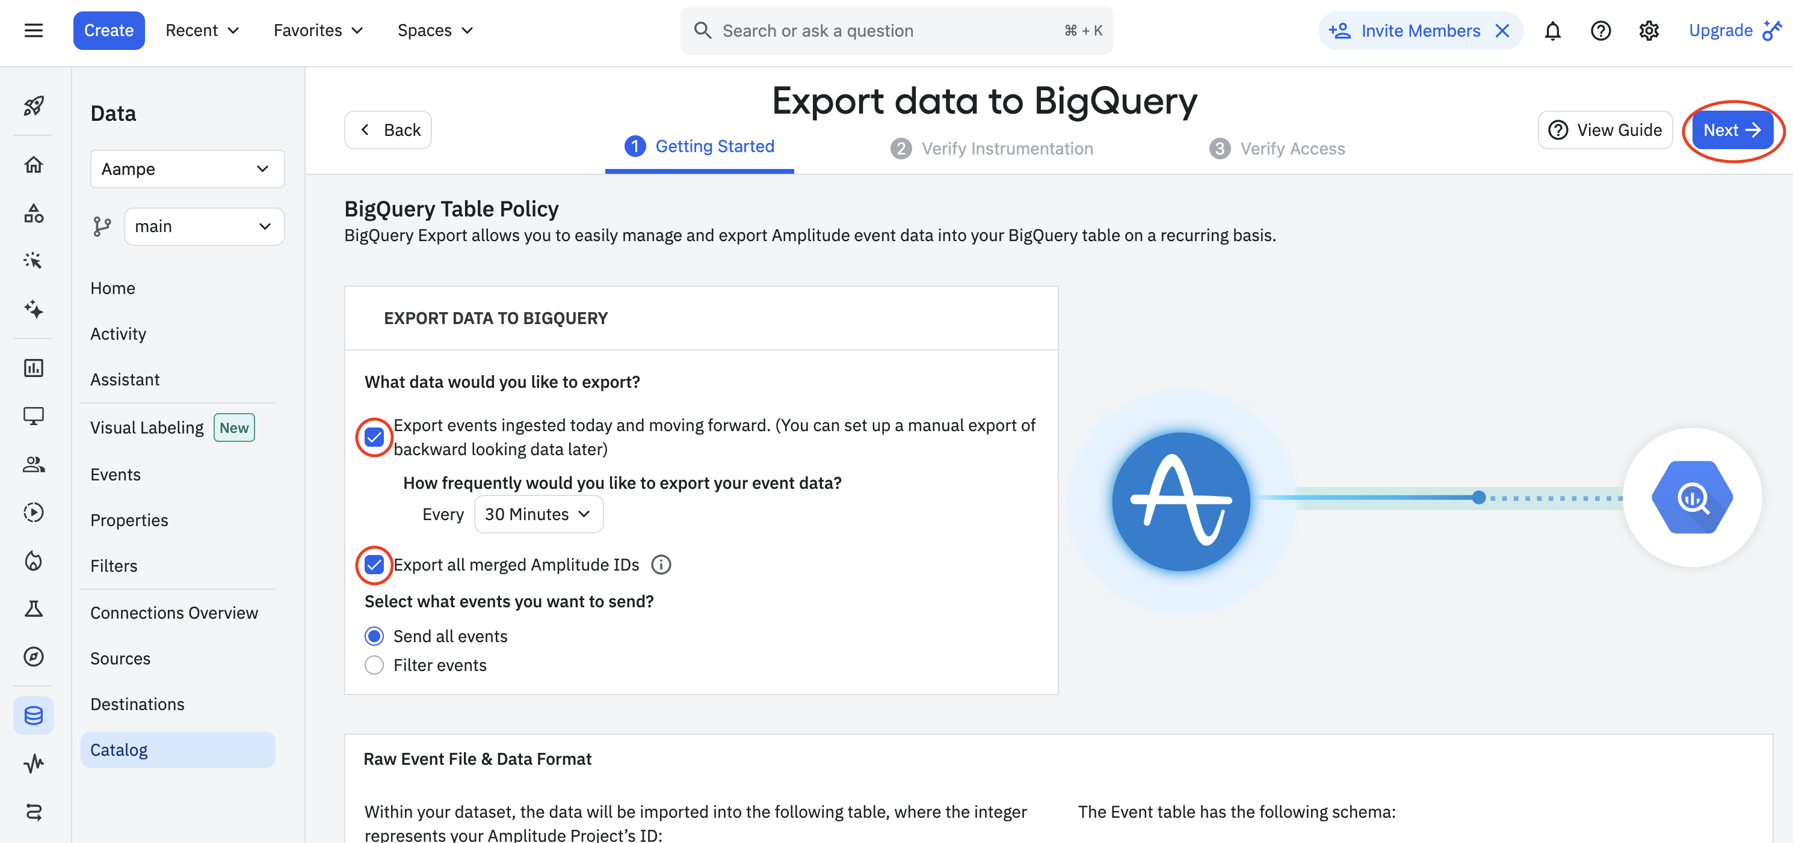The height and width of the screenshot is (843, 1793).
Task: Click the Next button
Action: pyautogui.click(x=1732, y=129)
